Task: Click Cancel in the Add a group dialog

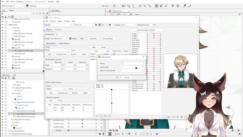Action: point(126,77)
